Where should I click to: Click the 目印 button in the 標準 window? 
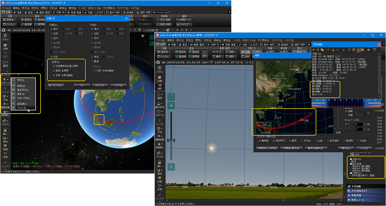pyautogui.click(x=205, y=53)
